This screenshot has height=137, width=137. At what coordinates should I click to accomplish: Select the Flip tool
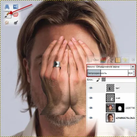coord(16,7)
